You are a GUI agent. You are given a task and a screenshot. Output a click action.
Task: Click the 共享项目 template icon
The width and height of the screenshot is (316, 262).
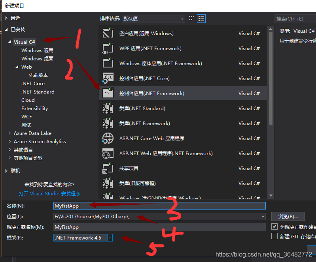coord(108,168)
